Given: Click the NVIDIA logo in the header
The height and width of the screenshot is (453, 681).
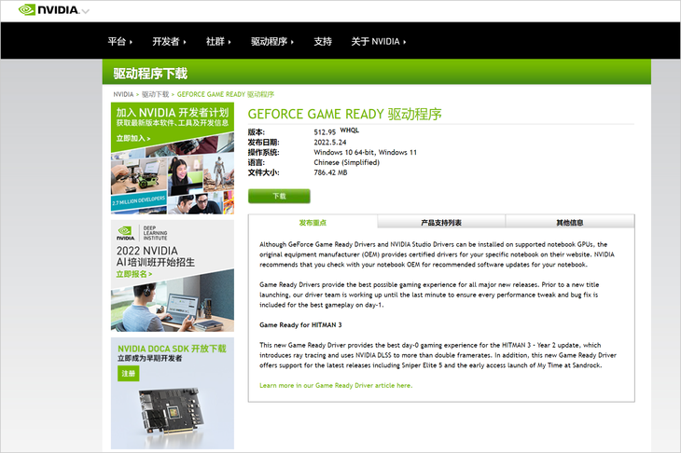Looking at the screenshot, I should pyautogui.click(x=49, y=10).
